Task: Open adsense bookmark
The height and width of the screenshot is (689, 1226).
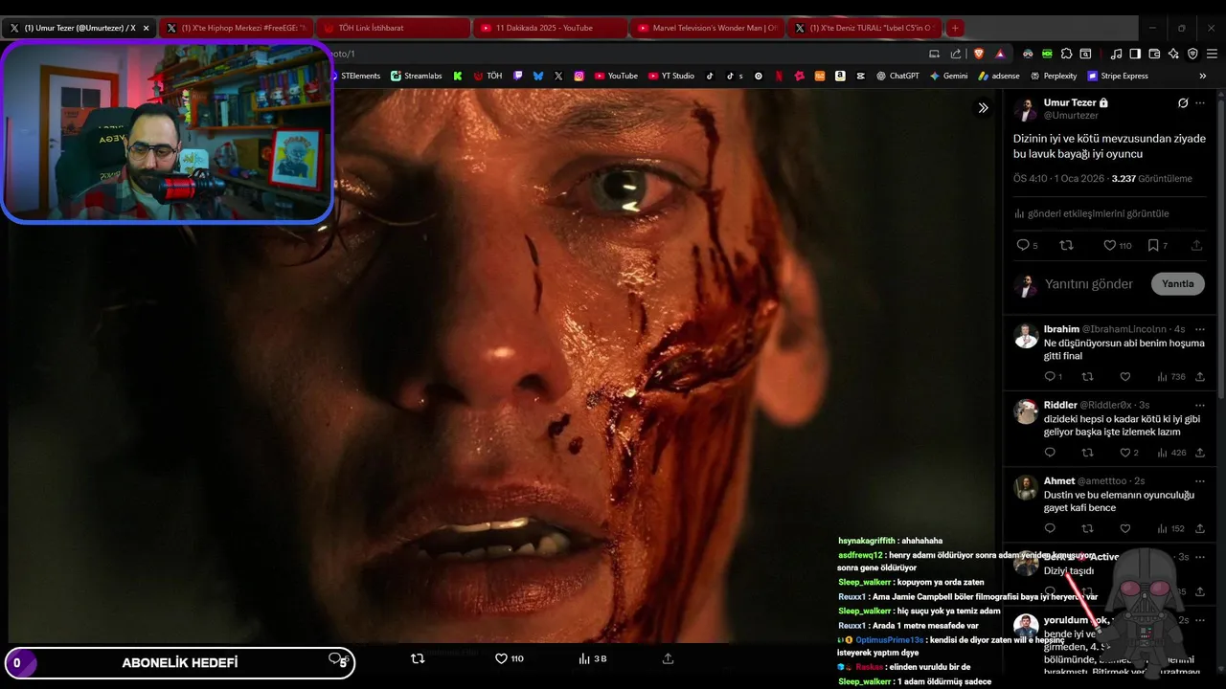Action: coord(999,76)
